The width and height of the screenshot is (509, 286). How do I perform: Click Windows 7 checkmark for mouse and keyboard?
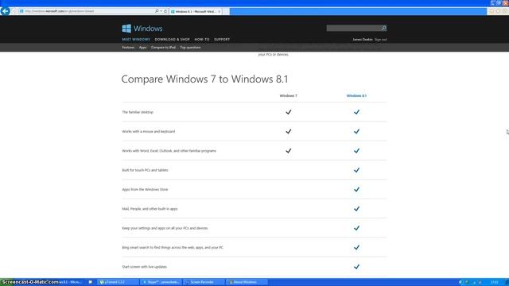(288, 131)
